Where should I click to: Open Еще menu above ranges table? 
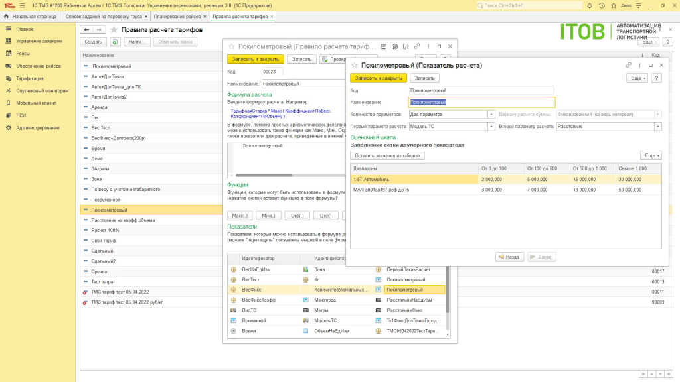click(651, 155)
